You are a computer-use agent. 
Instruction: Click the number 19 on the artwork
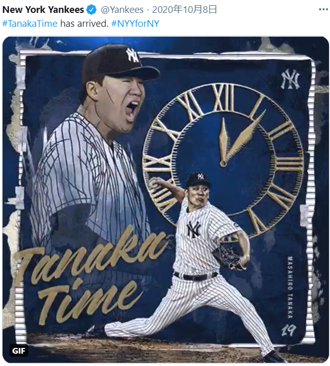289,330
